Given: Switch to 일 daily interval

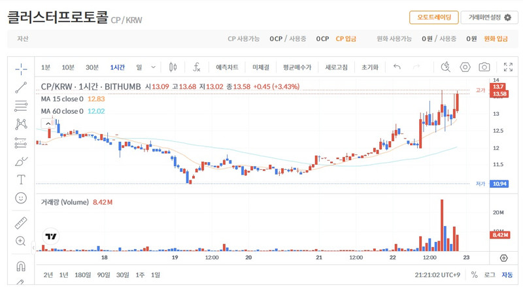Looking at the screenshot, I should click(139, 67).
